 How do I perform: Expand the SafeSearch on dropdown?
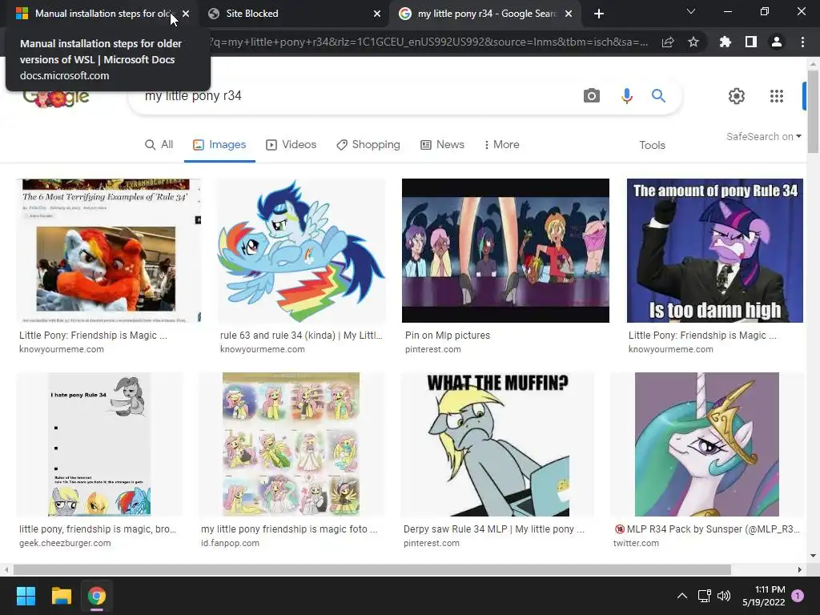click(763, 136)
